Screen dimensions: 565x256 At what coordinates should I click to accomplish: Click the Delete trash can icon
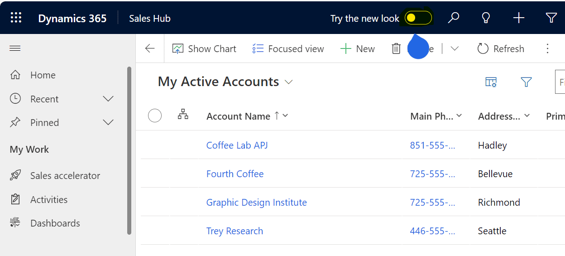click(x=396, y=48)
